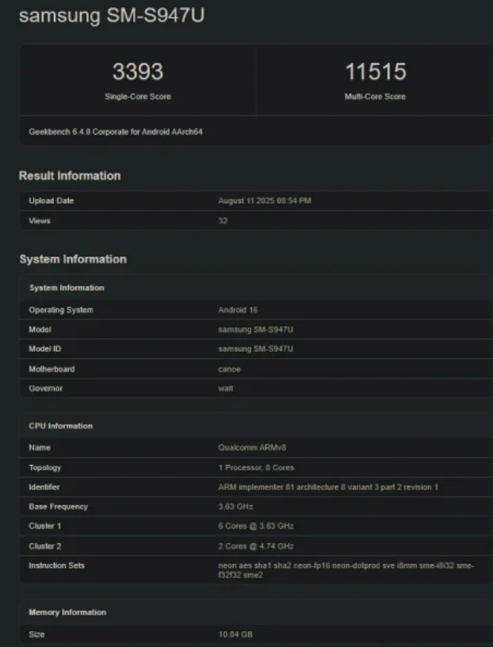Select the Android 16 value
This screenshot has width=493, height=647.
[x=238, y=310]
